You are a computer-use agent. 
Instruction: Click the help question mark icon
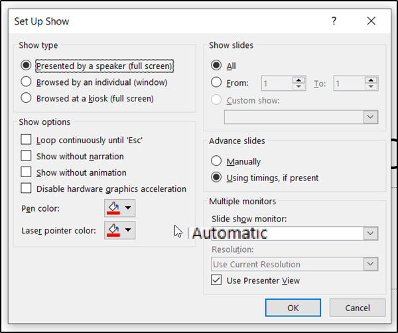tap(334, 21)
